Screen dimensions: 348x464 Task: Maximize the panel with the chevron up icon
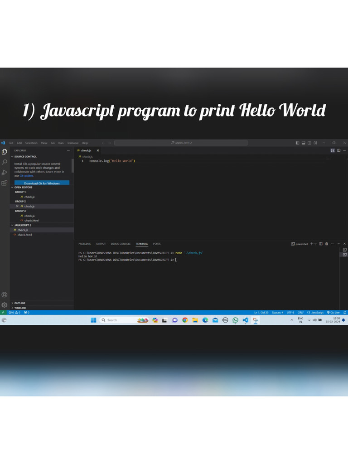coord(338,244)
